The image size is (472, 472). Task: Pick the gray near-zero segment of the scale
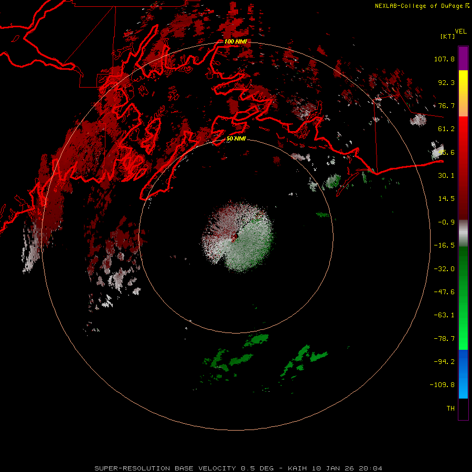coord(463,233)
